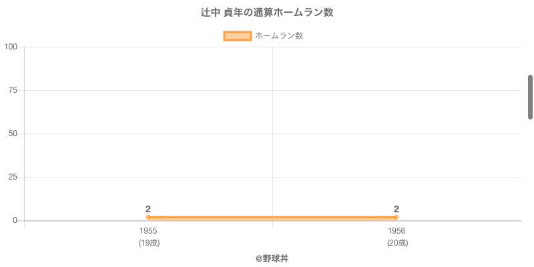
Task: Click the vertical center gridline of chart
Action: pos(272,133)
